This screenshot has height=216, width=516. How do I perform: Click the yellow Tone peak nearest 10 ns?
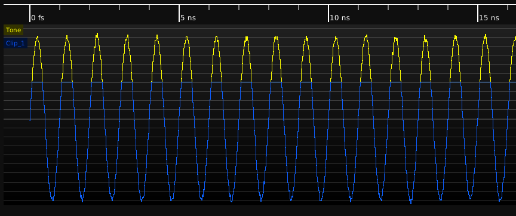(x=336, y=38)
